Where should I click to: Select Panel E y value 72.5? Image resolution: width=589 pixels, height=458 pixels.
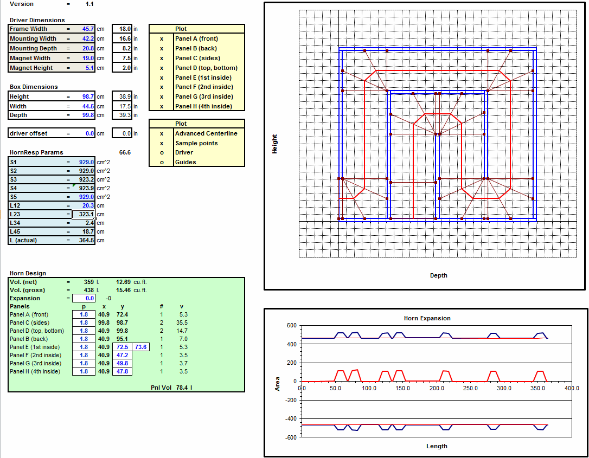(123, 347)
